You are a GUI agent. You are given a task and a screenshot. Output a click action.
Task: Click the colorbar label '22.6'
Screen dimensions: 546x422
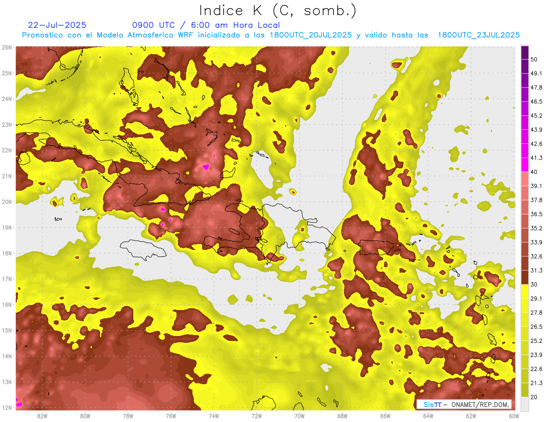click(536, 369)
